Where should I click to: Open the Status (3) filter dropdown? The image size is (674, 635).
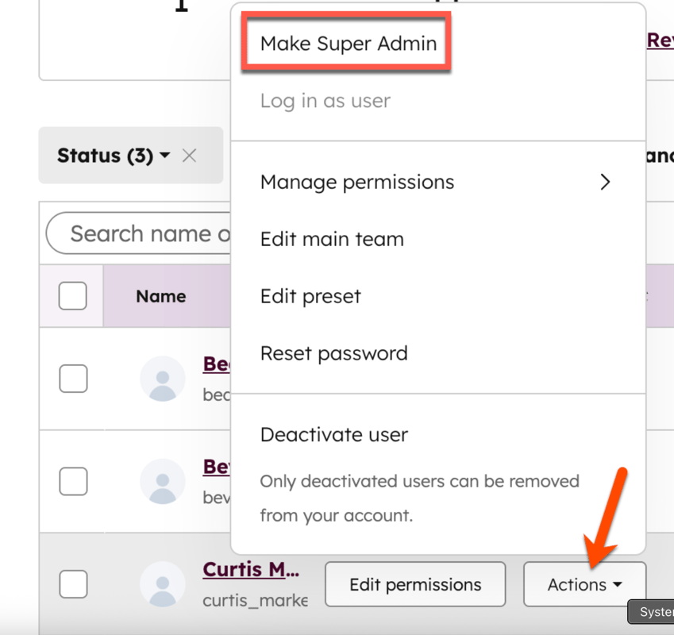coord(114,156)
